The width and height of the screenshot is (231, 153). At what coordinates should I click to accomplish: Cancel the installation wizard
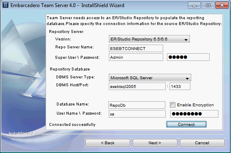click(x=202, y=143)
